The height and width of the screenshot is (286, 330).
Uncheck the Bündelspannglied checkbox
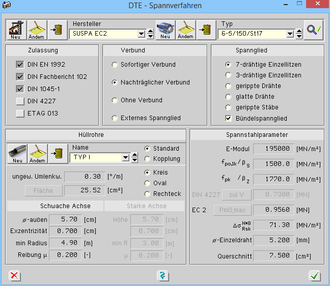(229, 118)
